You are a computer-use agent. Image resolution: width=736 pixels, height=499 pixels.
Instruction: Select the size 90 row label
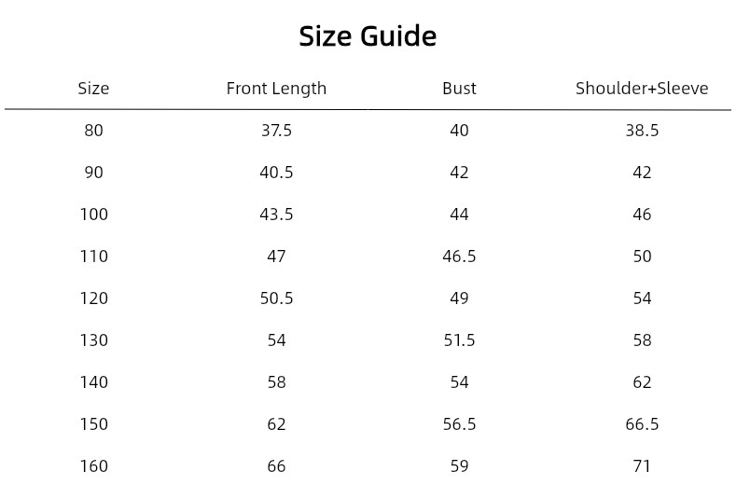click(93, 173)
